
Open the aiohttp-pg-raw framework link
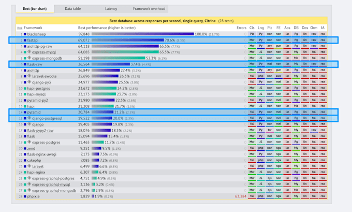40,46
